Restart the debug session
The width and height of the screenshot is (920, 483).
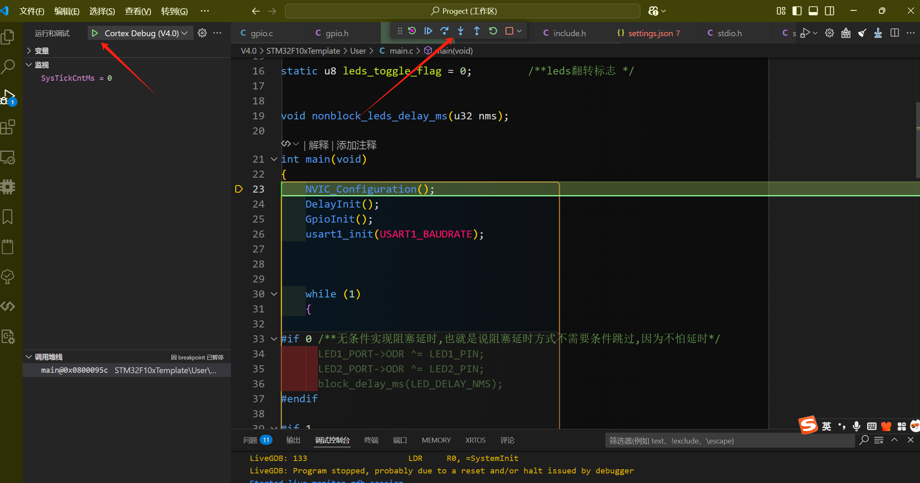tap(493, 30)
